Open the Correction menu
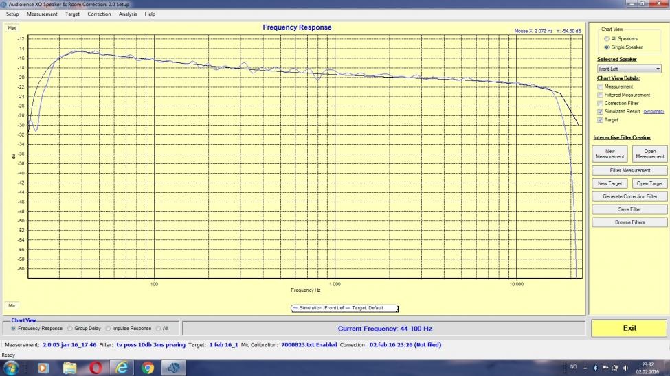 point(99,14)
